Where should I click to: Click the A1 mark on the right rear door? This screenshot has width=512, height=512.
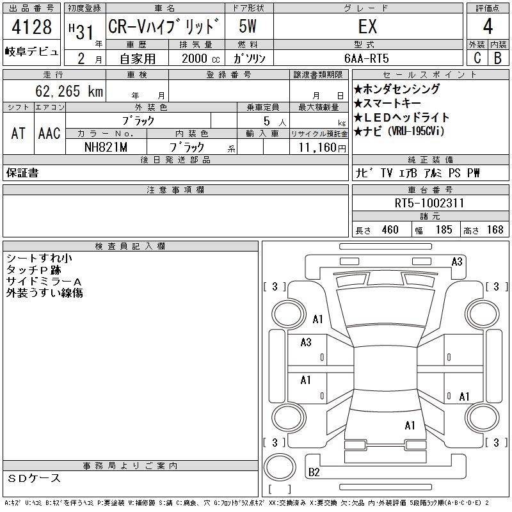point(465,396)
